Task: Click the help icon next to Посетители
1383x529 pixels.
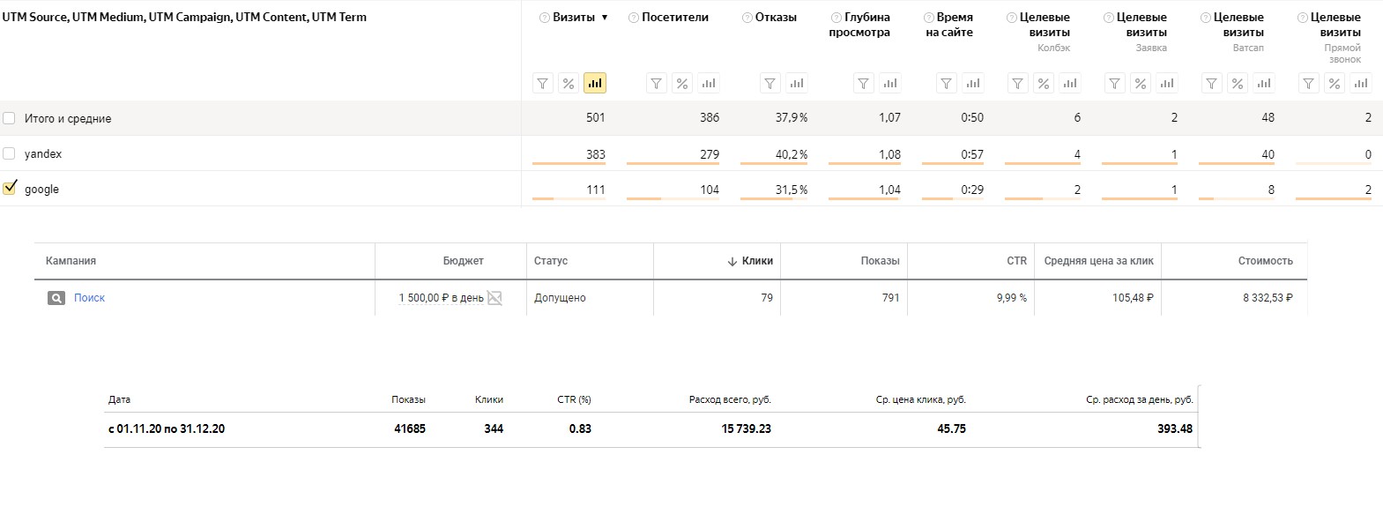Action: (634, 18)
